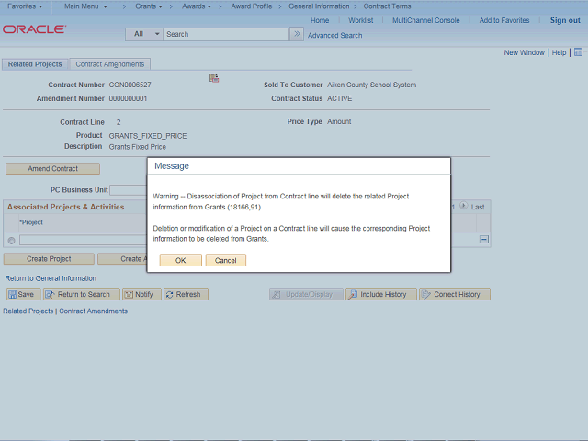
Task: Focus the Search text field
Action: click(x=226, y=34)
